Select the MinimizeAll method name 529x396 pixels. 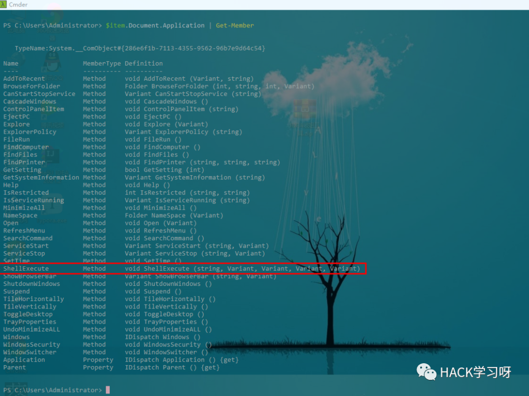pos(24,208)
